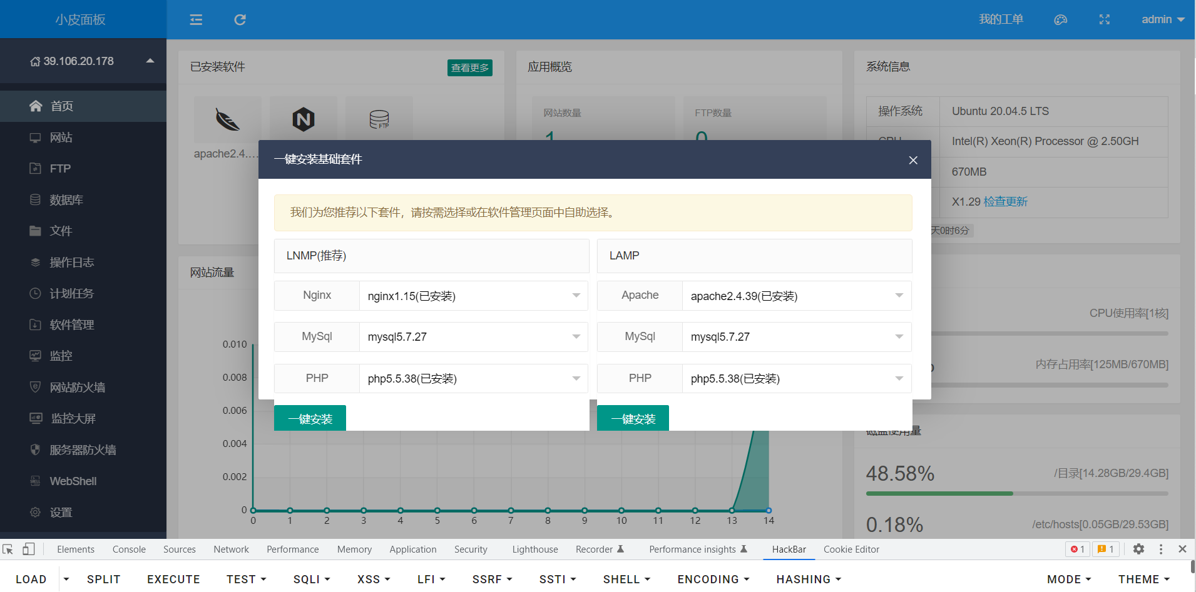Toggle the sidebar collapse menu icon
Screen dimensions: 1196x592
click(196, 19)
